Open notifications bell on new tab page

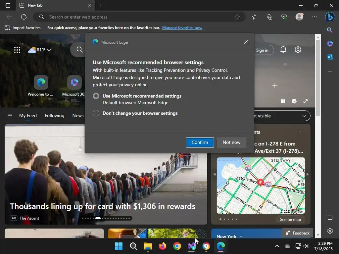[283, 50]
